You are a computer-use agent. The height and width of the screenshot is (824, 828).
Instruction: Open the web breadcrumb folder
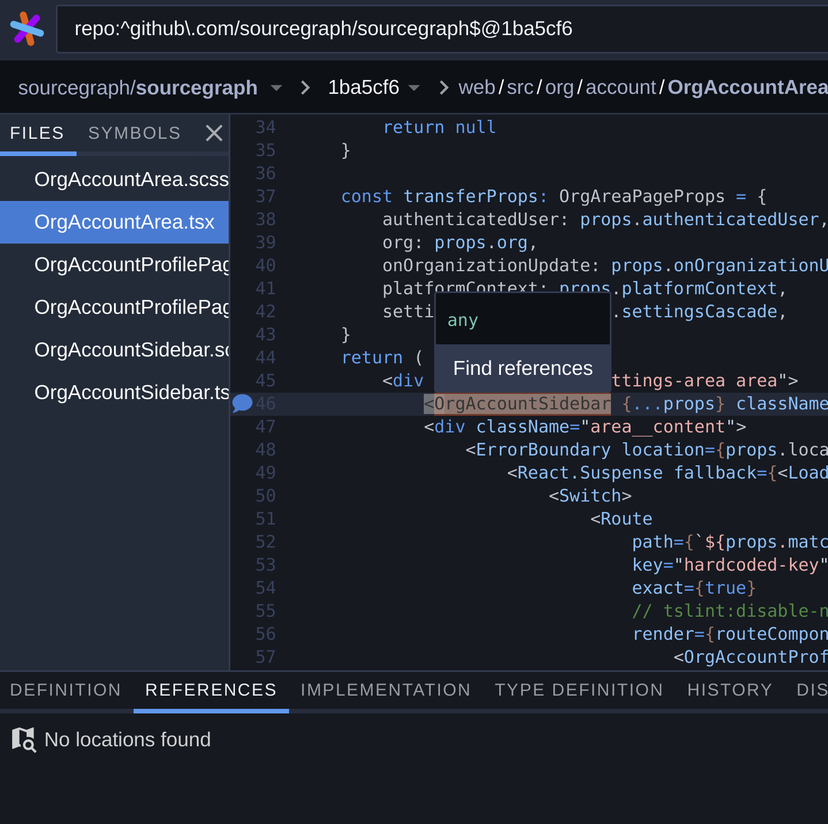(x=477, y=88)
